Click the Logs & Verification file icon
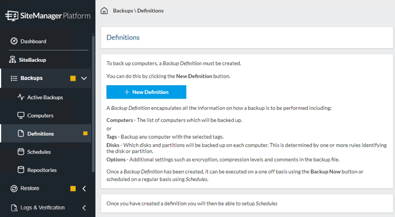This screenshot has height=217, width=395. point(14,208)
